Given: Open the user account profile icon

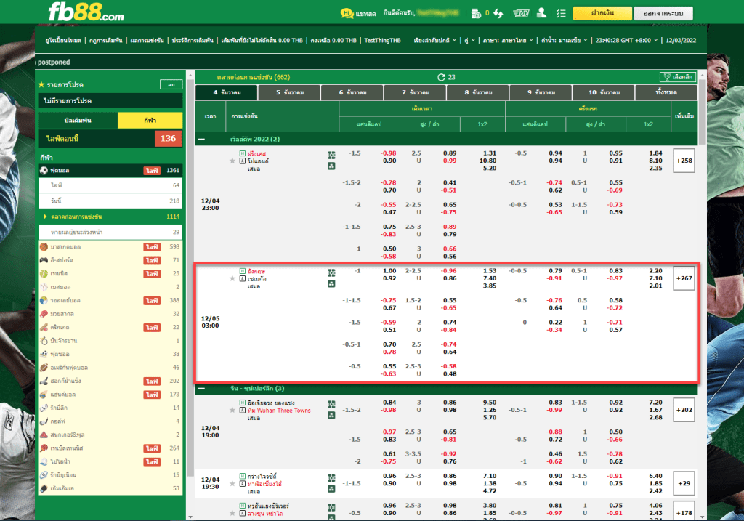Looking at the screenshot, I should tap(541, 13).
